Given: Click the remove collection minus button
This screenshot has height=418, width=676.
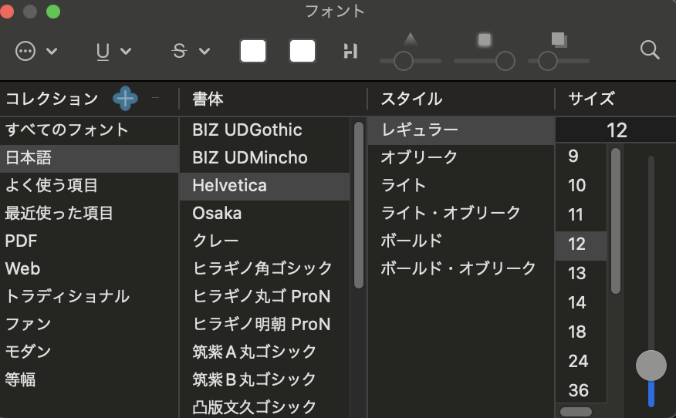Looking at the screenshot, I should (x=156, y=98).
